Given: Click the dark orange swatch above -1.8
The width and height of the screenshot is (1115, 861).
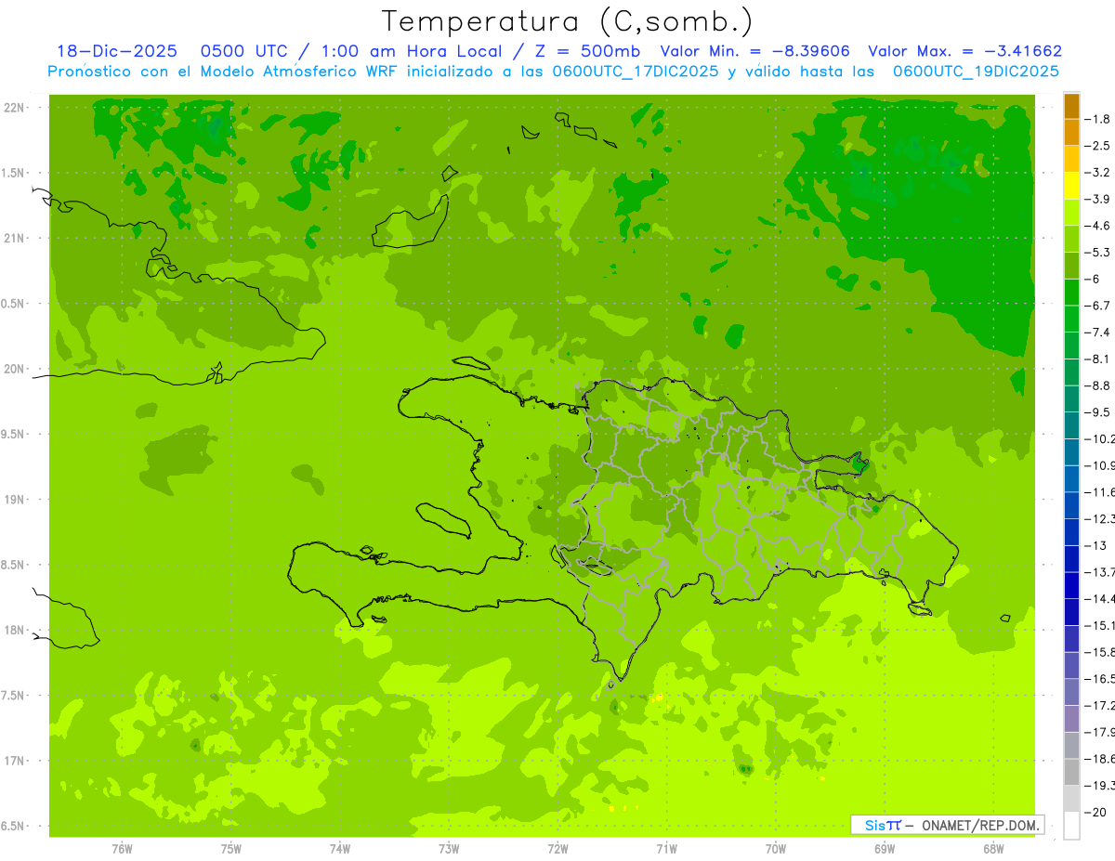Looking at the screenshot, I should pos(1071,106).
